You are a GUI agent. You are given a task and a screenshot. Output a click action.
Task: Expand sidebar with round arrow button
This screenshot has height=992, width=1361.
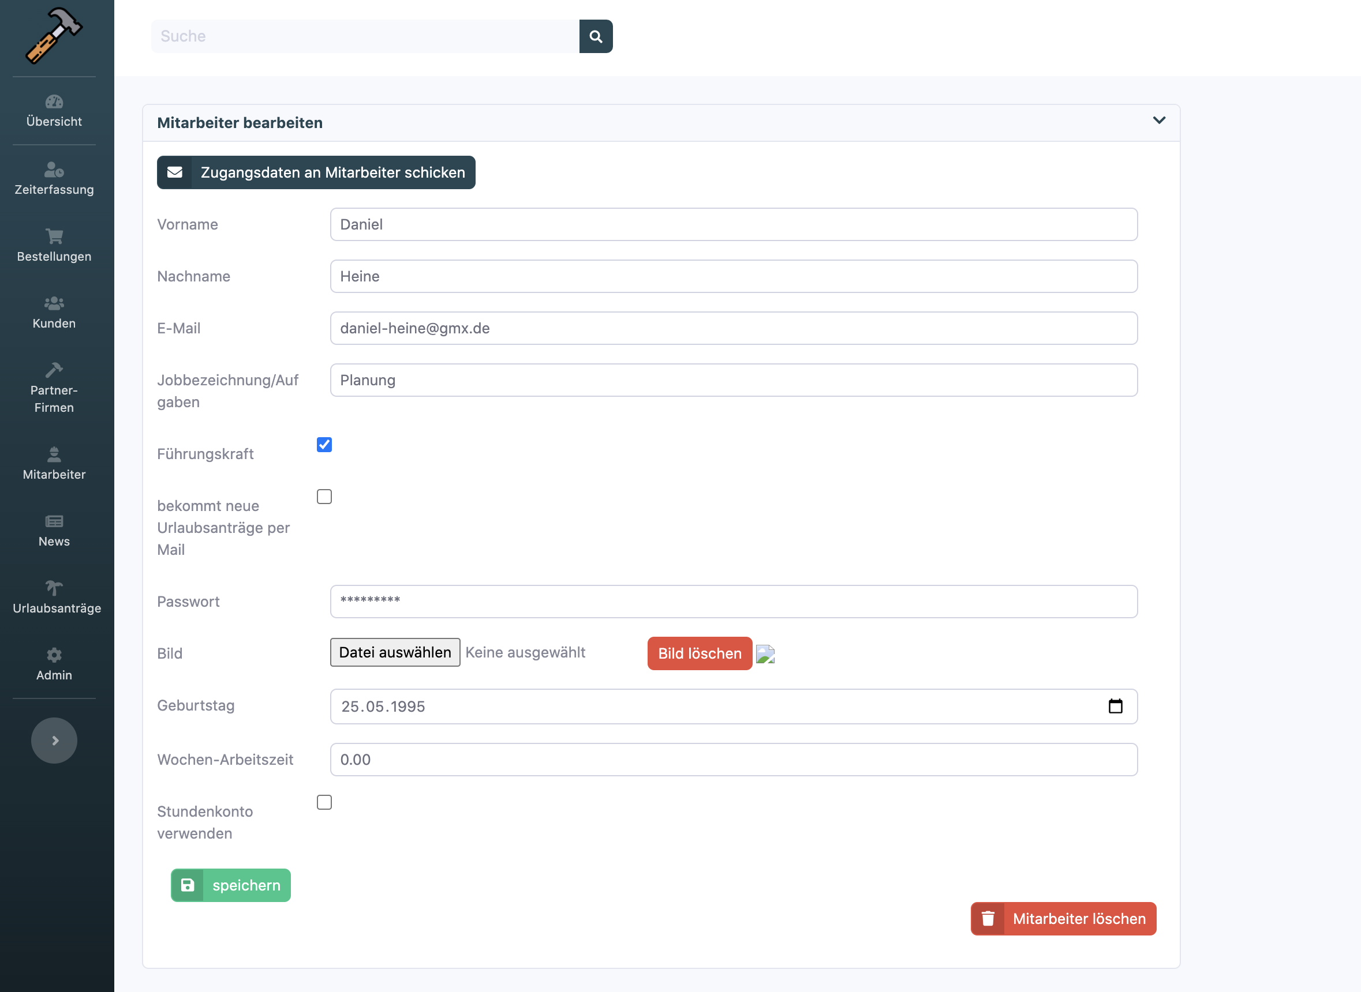(x=54, y=741)
